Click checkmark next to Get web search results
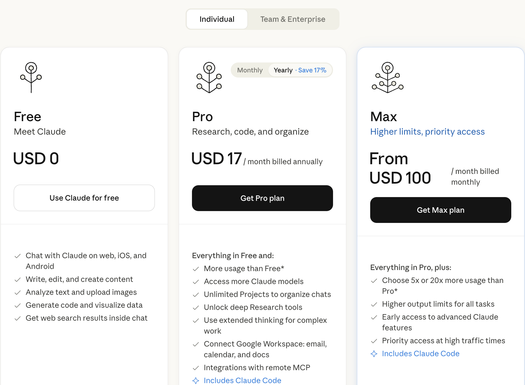The image size is (525, 385). 17,318
